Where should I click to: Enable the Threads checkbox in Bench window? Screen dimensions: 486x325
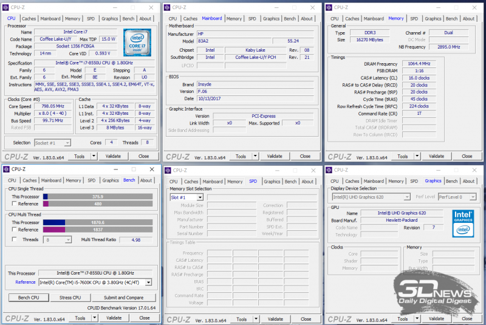(14, 239)
